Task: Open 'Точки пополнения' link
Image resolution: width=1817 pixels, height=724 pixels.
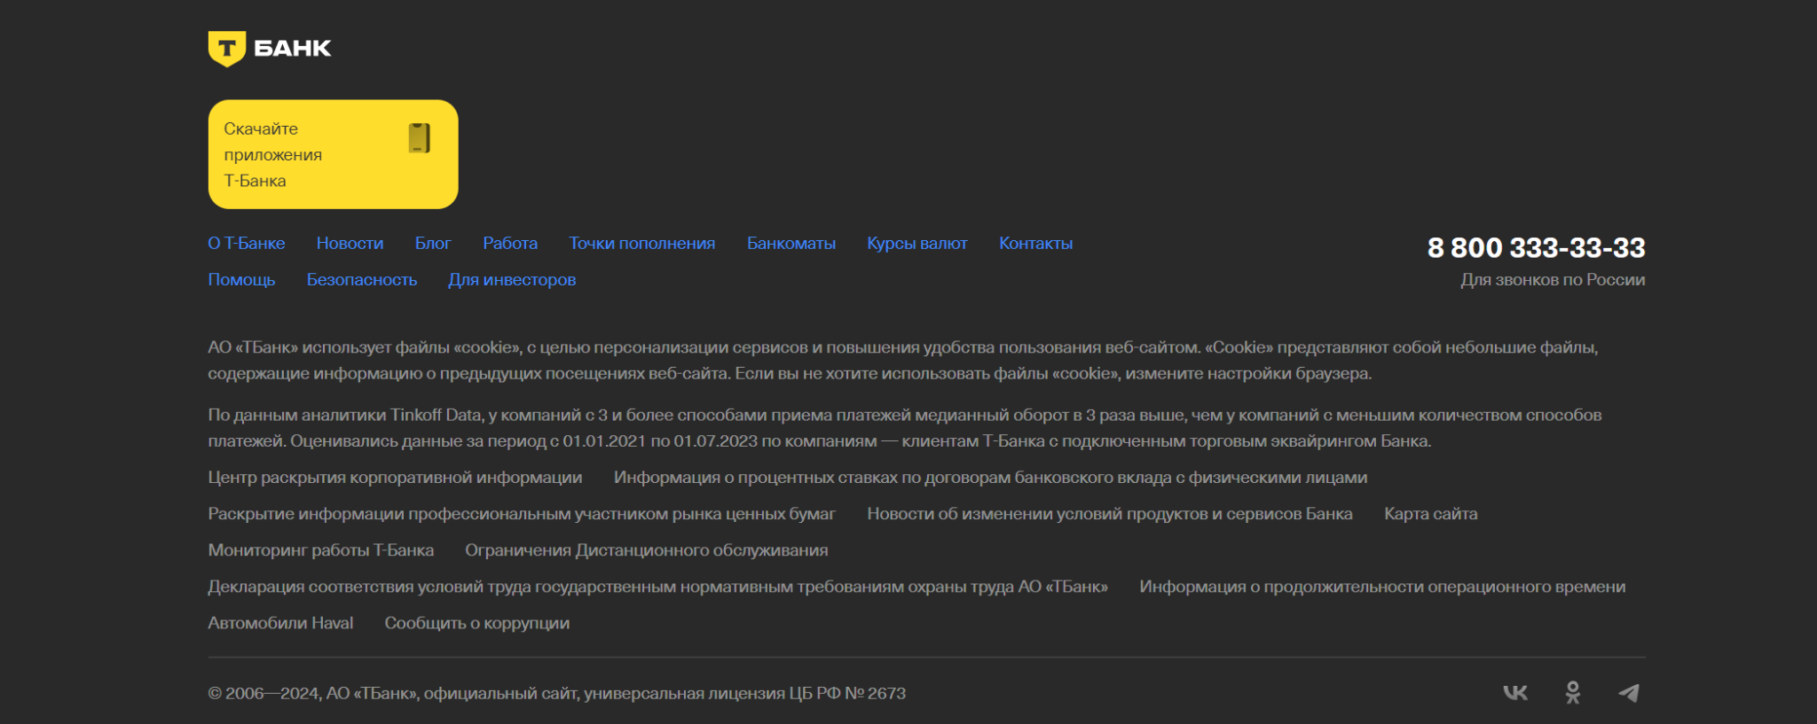Action: (x=641, y=244)
